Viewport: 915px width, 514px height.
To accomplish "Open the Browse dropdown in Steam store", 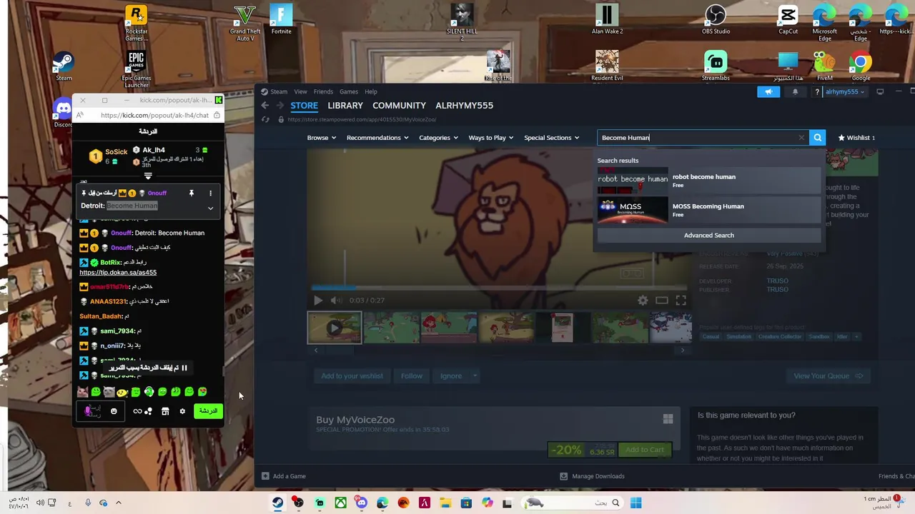I will 321,138.
